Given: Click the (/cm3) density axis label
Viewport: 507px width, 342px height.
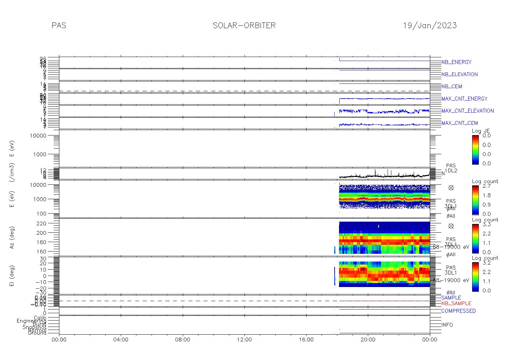Looking at the screenshot, I should [12, 173].
